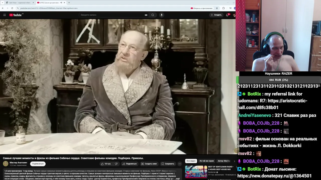Close the YouTube video tab

coord(64,3)
